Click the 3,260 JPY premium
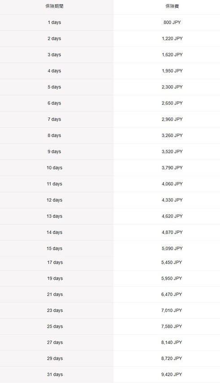The width and height of the screenshot is (220, 383). [172, 135]
